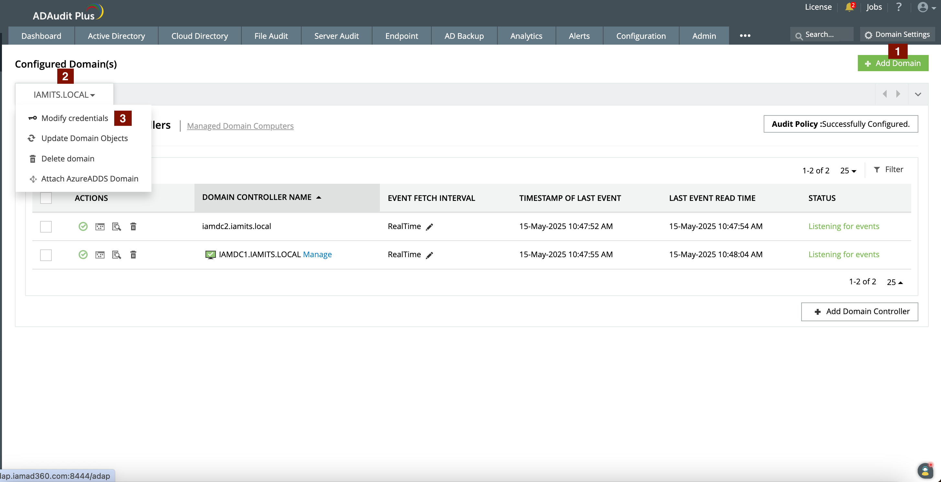Click the schedule calendar icon for IAMDC1 row
This screenshot has width=941, height=482.
[100, 255]
